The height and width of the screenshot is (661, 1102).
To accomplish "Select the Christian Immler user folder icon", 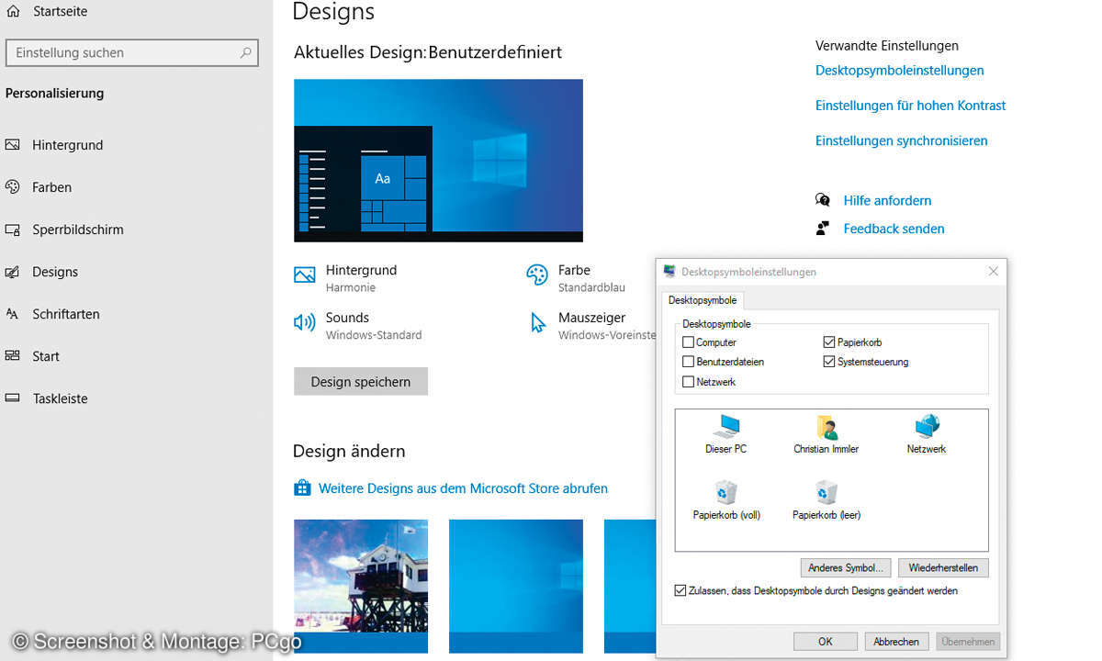I will 826,427.
